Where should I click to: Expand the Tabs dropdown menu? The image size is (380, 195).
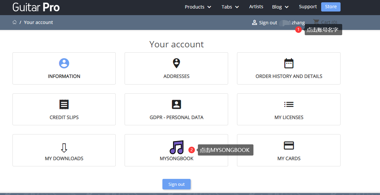(230, 7)
